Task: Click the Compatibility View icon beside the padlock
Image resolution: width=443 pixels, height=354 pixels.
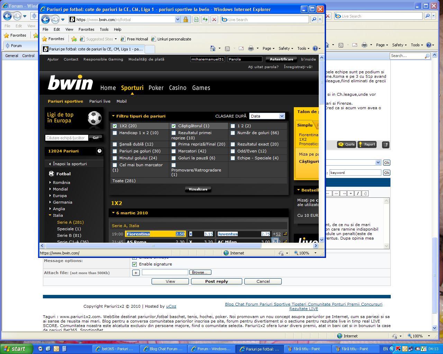Action: coord(196,20)
